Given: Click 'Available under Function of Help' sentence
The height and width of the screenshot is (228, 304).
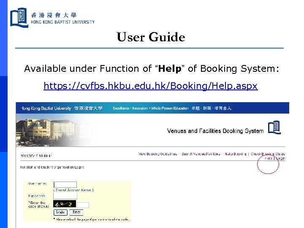Looking at the screenshot, I should [152, 68].
